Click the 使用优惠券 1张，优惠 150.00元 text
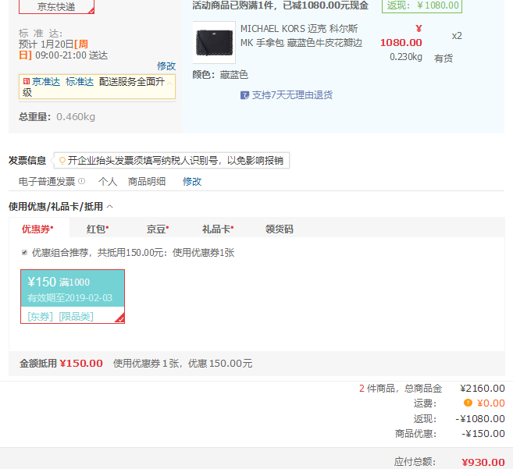The image size is (513, 469). pos(183,364)
